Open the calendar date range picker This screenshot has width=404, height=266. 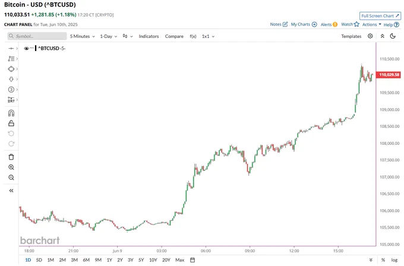[x=192, y=260]
